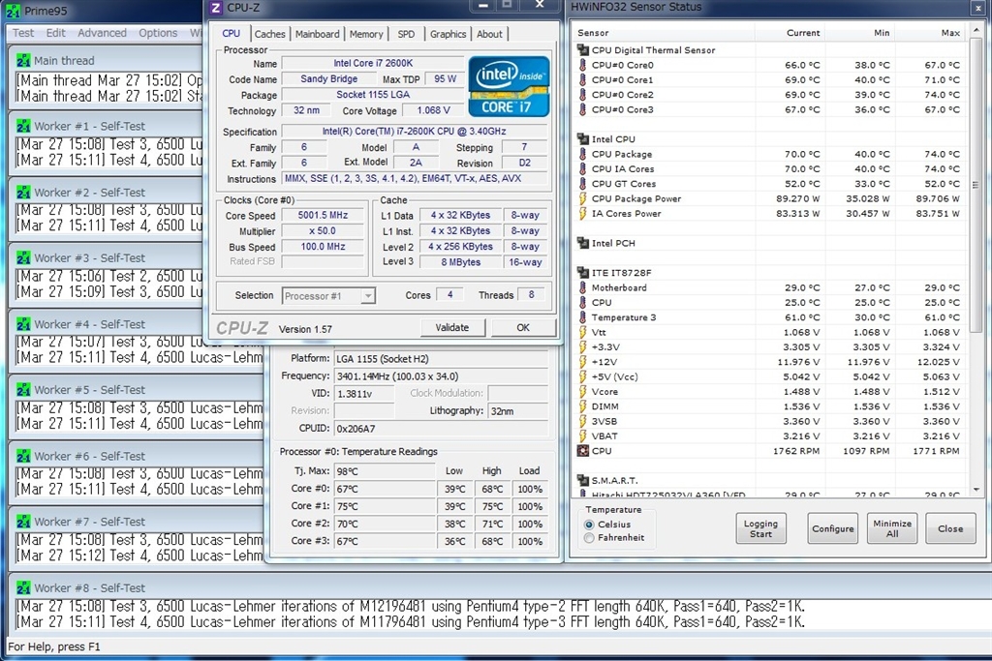Click the Worker #8 Self-Test window icon
992x661 pixels.
tap(23, 587)
